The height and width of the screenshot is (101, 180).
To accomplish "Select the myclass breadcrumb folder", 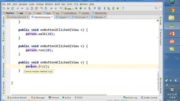I will pyautogui.click(x=84, y=13).
